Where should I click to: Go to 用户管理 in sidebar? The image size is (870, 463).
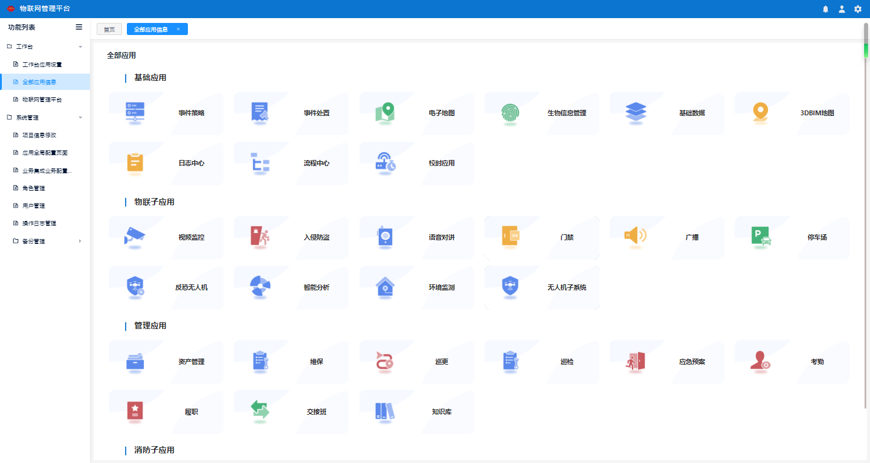(34, 206)
